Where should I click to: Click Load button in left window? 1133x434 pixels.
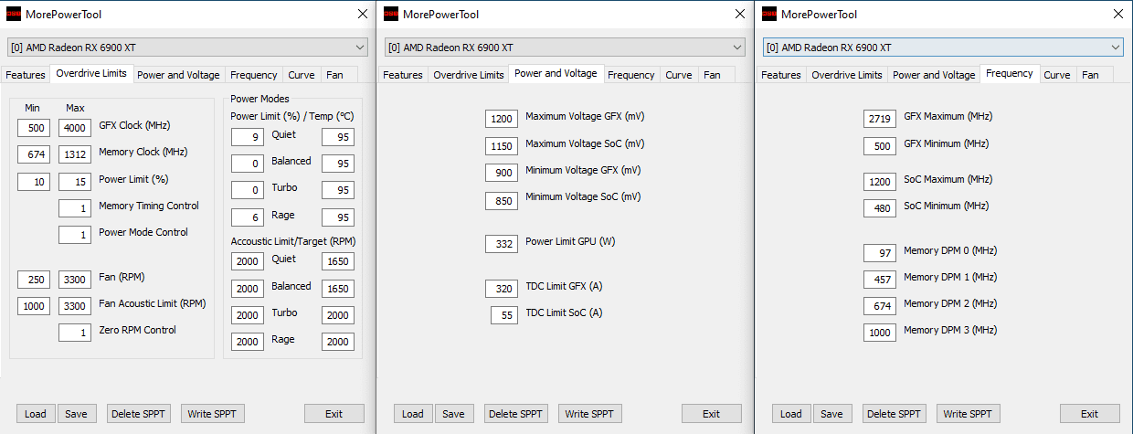point(36,414)
